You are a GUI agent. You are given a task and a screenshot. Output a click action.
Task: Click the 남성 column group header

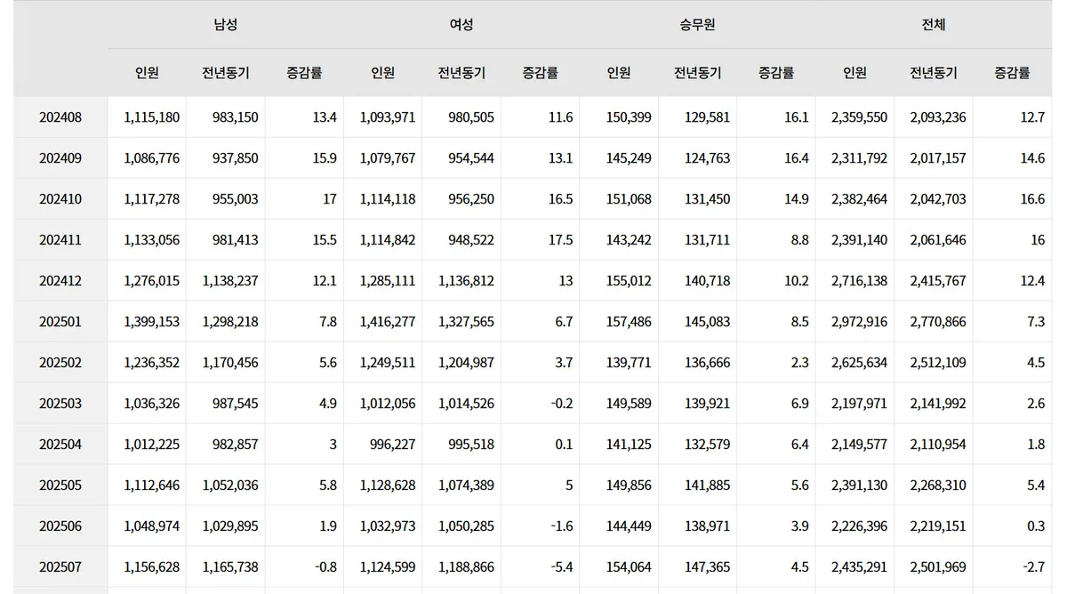(226, 25)
